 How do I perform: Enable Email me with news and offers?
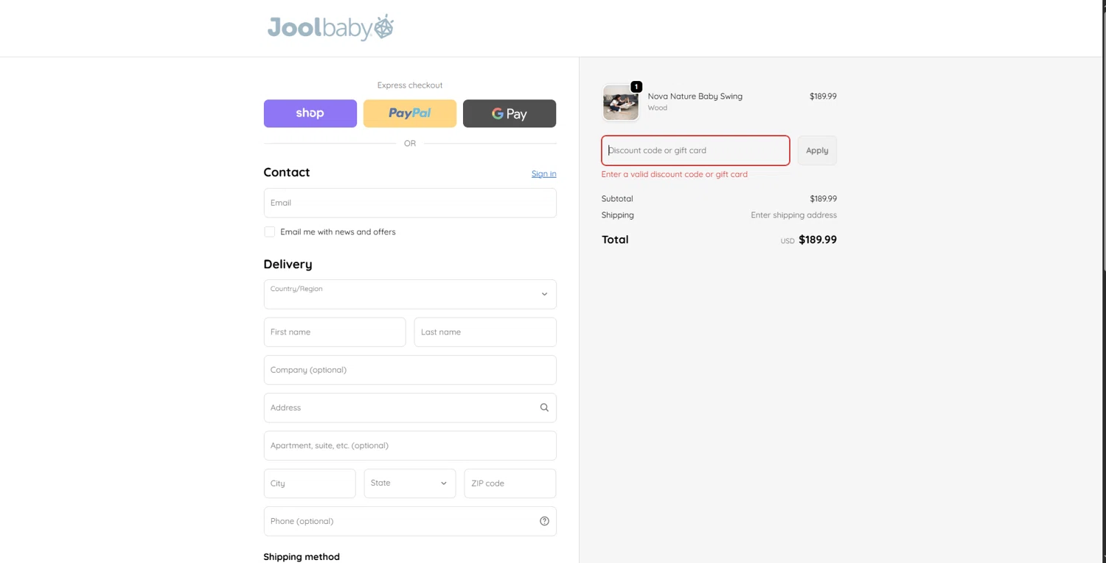(270, 232)
